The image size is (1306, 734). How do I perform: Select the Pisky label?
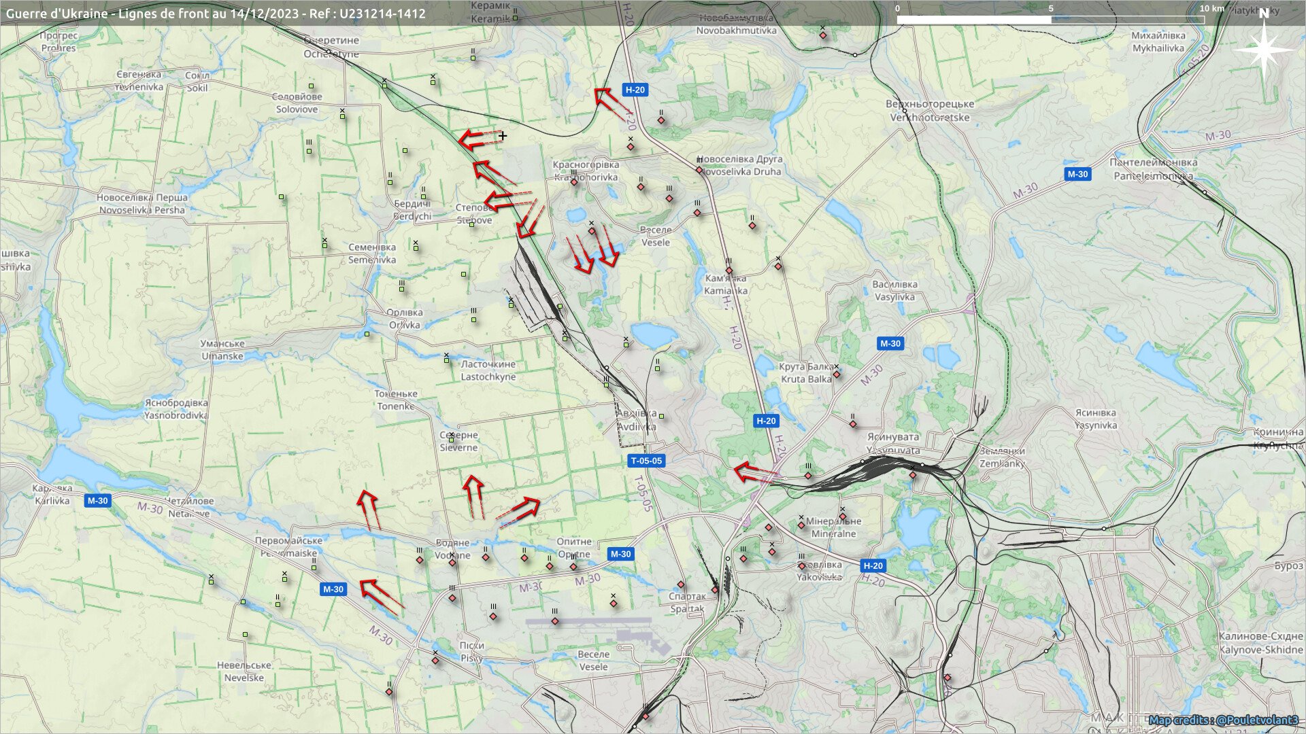[x=471, y=651]
